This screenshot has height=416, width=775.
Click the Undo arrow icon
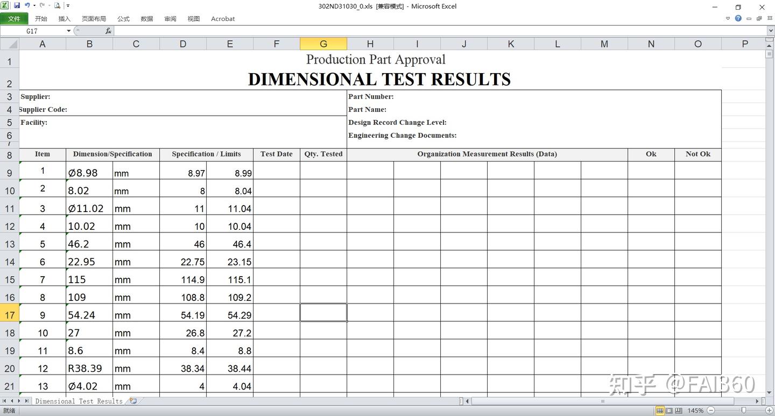(x=27, y=5)
